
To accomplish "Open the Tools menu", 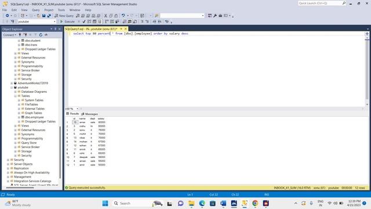I will (61, 10).
